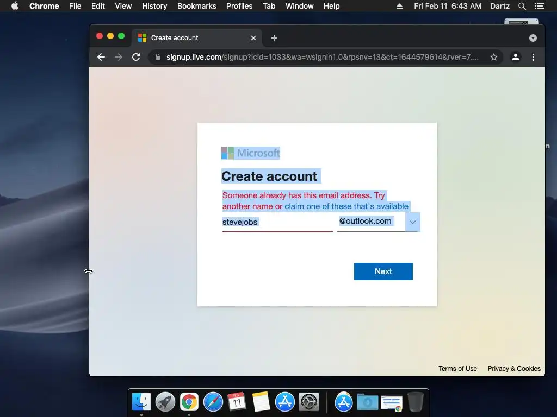Open the Bookmarks menu
This screenshot has width=557, height=417.
(x=197, y=6)
